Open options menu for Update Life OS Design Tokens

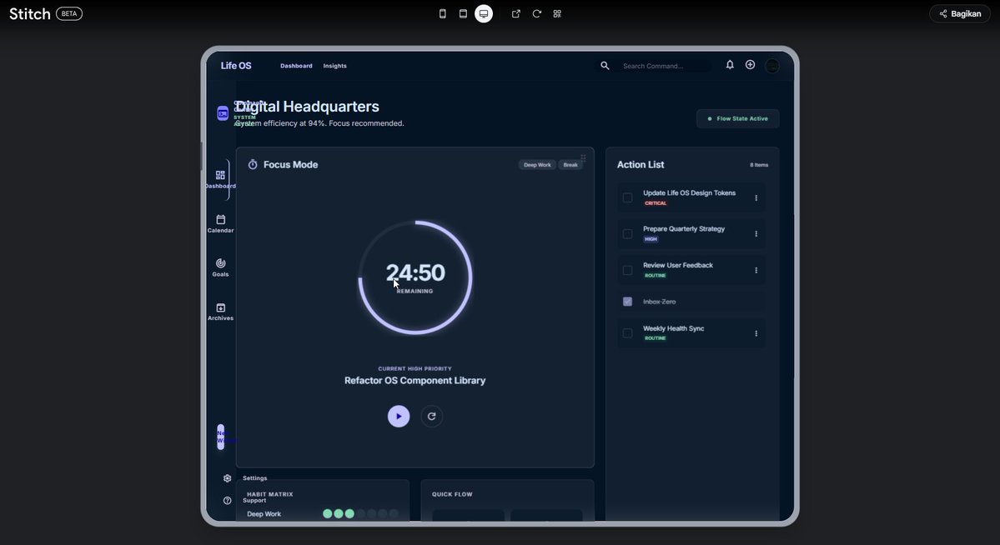[x=756, y=197]
